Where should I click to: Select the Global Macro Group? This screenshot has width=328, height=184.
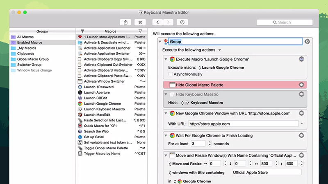[x=43, y=59]
